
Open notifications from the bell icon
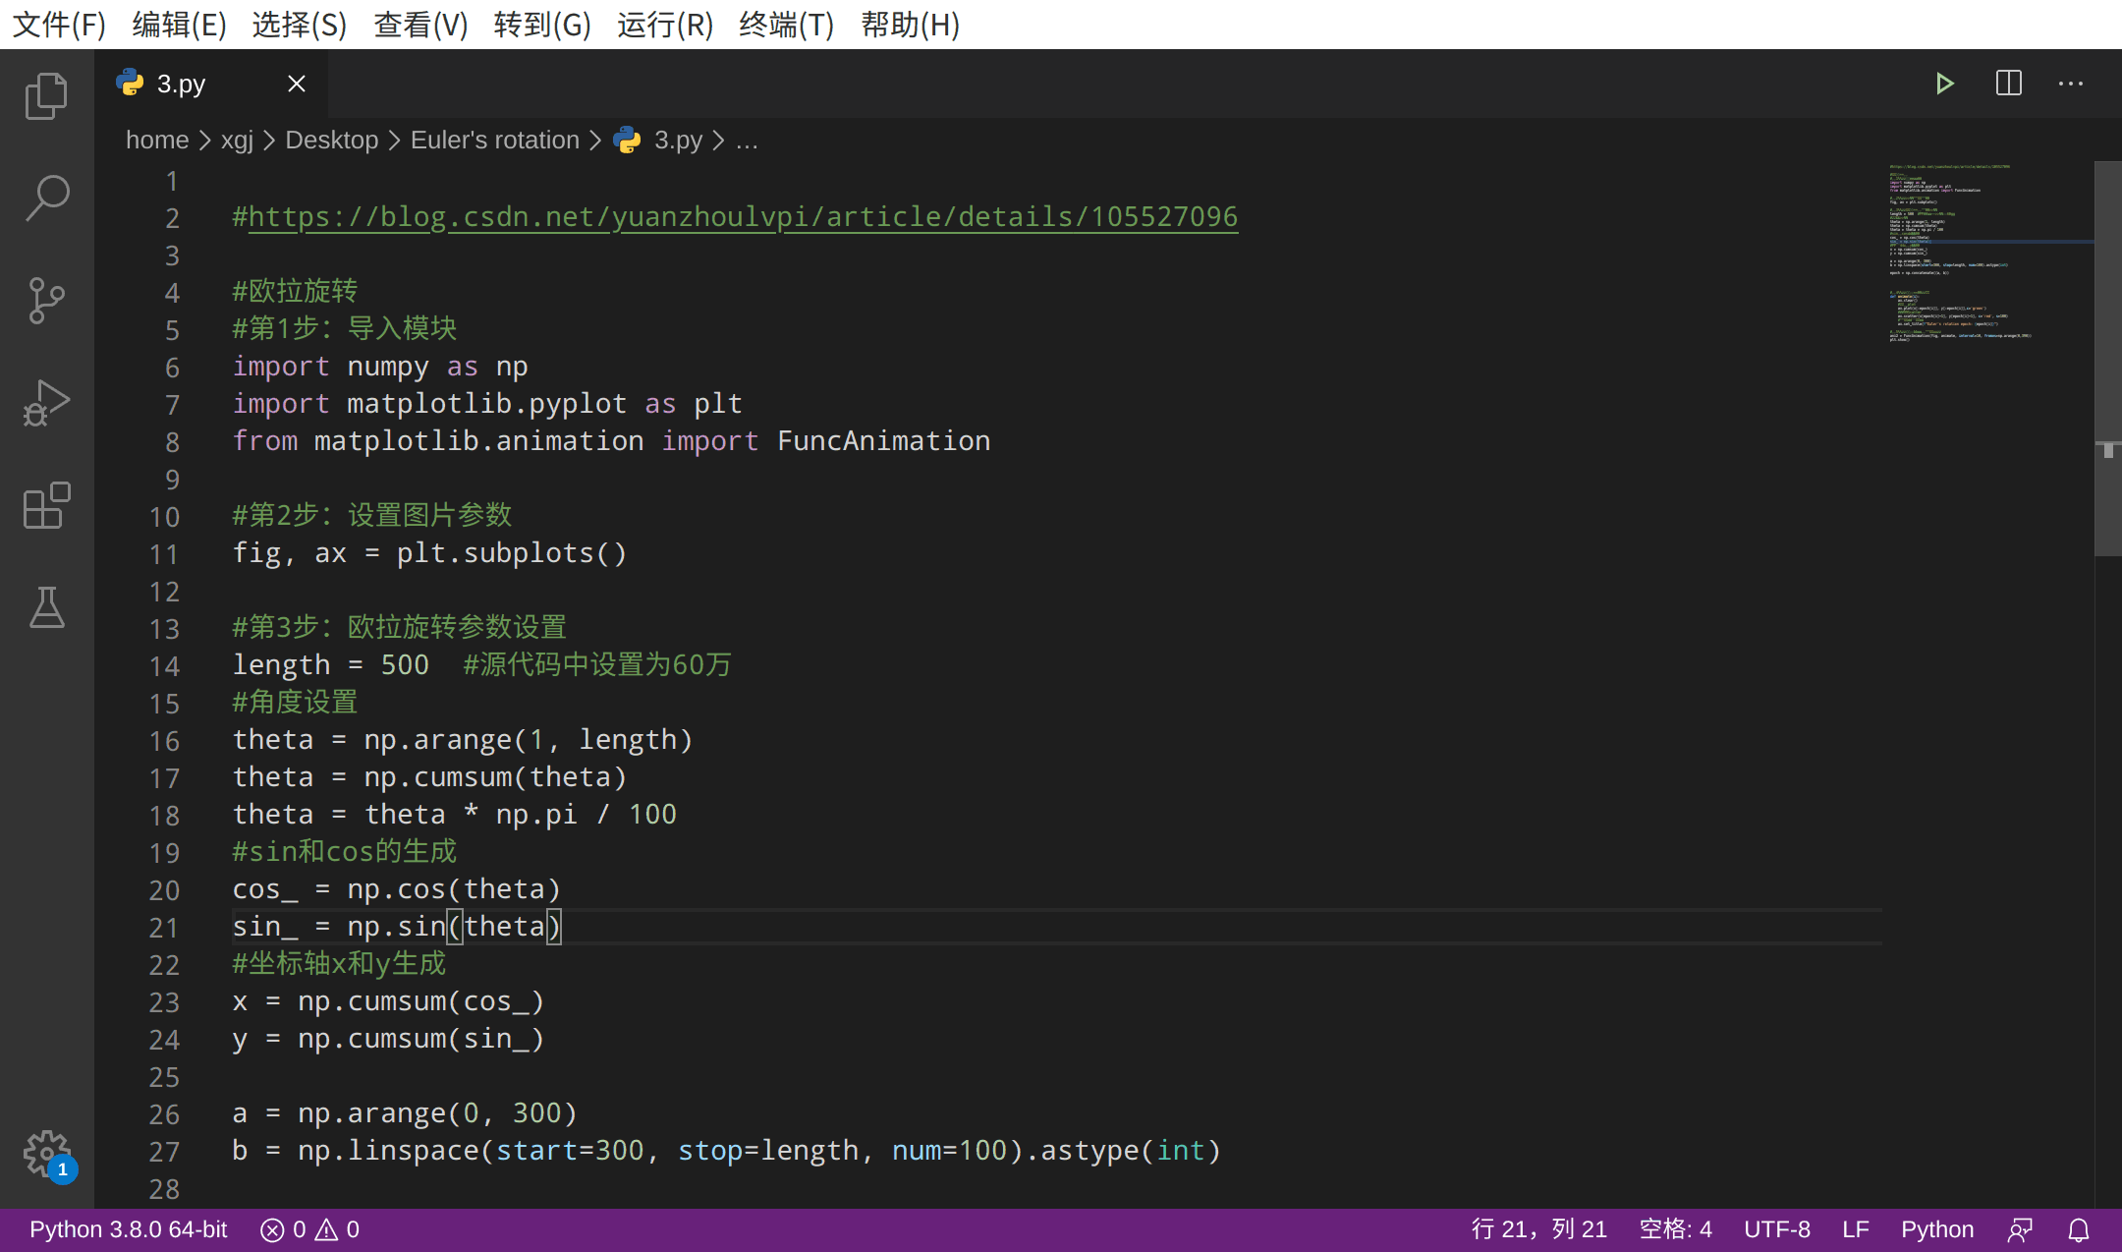pos(2080,1228)
